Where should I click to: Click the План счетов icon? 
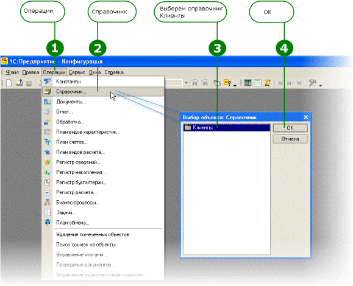(x=48, y=142)
